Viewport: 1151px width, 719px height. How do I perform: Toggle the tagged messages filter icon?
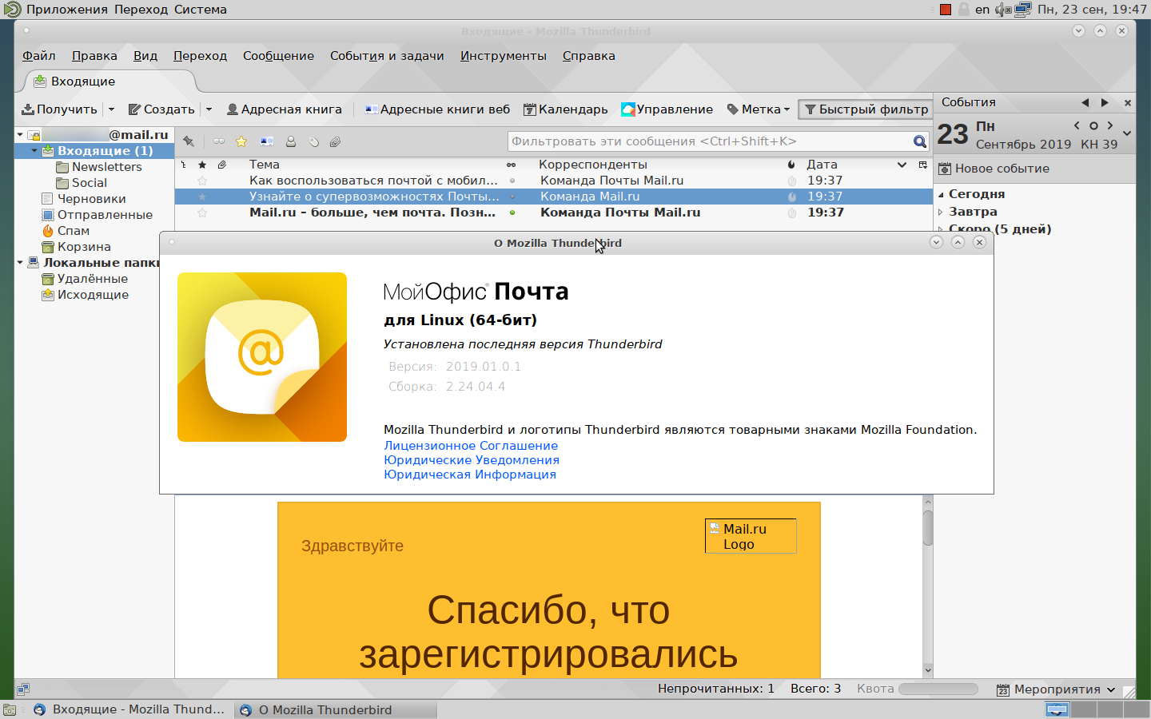pos(313,141)
